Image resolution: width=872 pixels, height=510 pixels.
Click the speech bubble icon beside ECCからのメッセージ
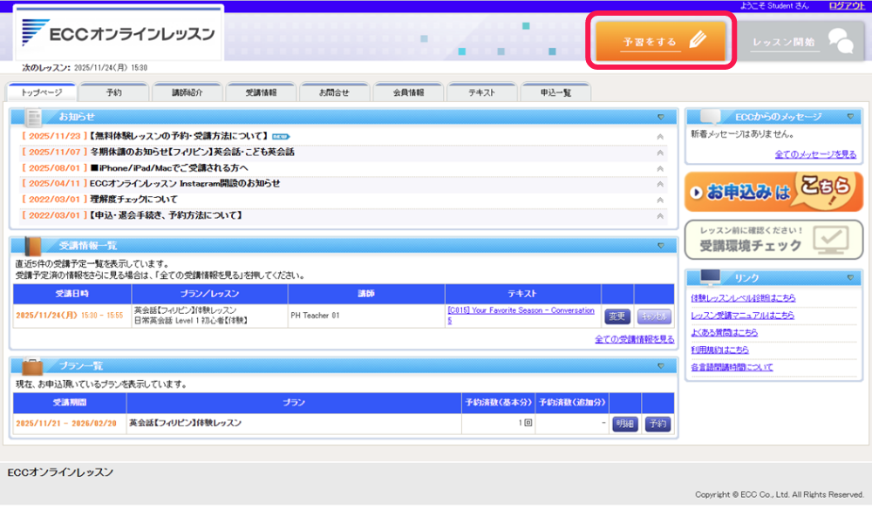[710, 117]
